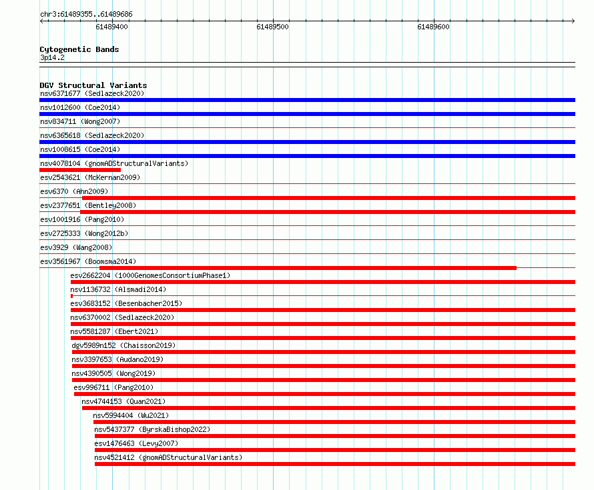
Task: Click the nsv6371677 (Sedlazeck2020) variant label
Action: (92, 93)
